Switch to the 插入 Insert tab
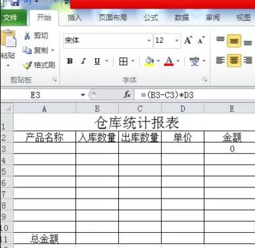Image resolution: width=255 pixels, height=248 pixels. click(75, 18)
